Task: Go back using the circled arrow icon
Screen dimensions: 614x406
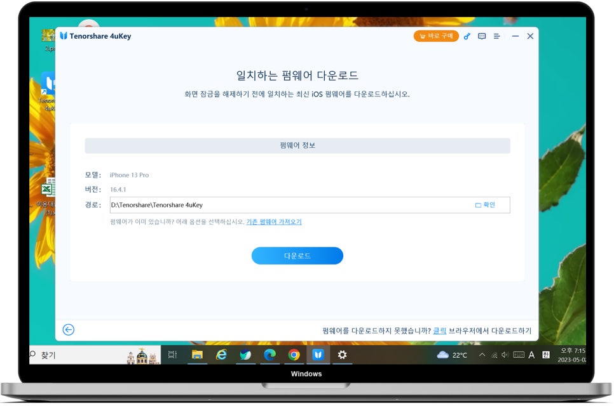Action: (69, 330)
